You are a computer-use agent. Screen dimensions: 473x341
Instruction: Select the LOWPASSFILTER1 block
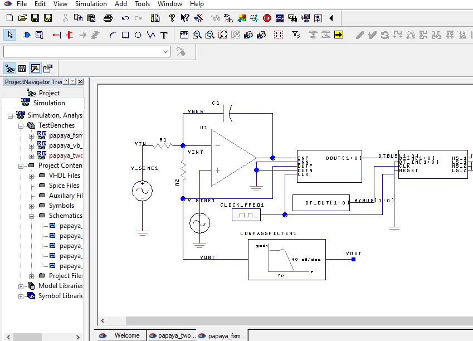click(x=286, y=260)
